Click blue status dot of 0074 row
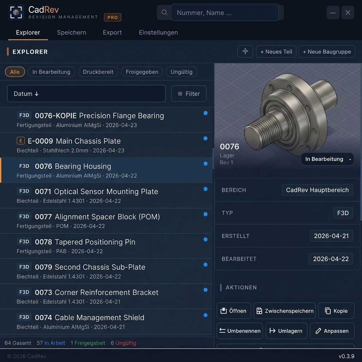The width and height of the screenshot is (362, 362). click(205, 315)
